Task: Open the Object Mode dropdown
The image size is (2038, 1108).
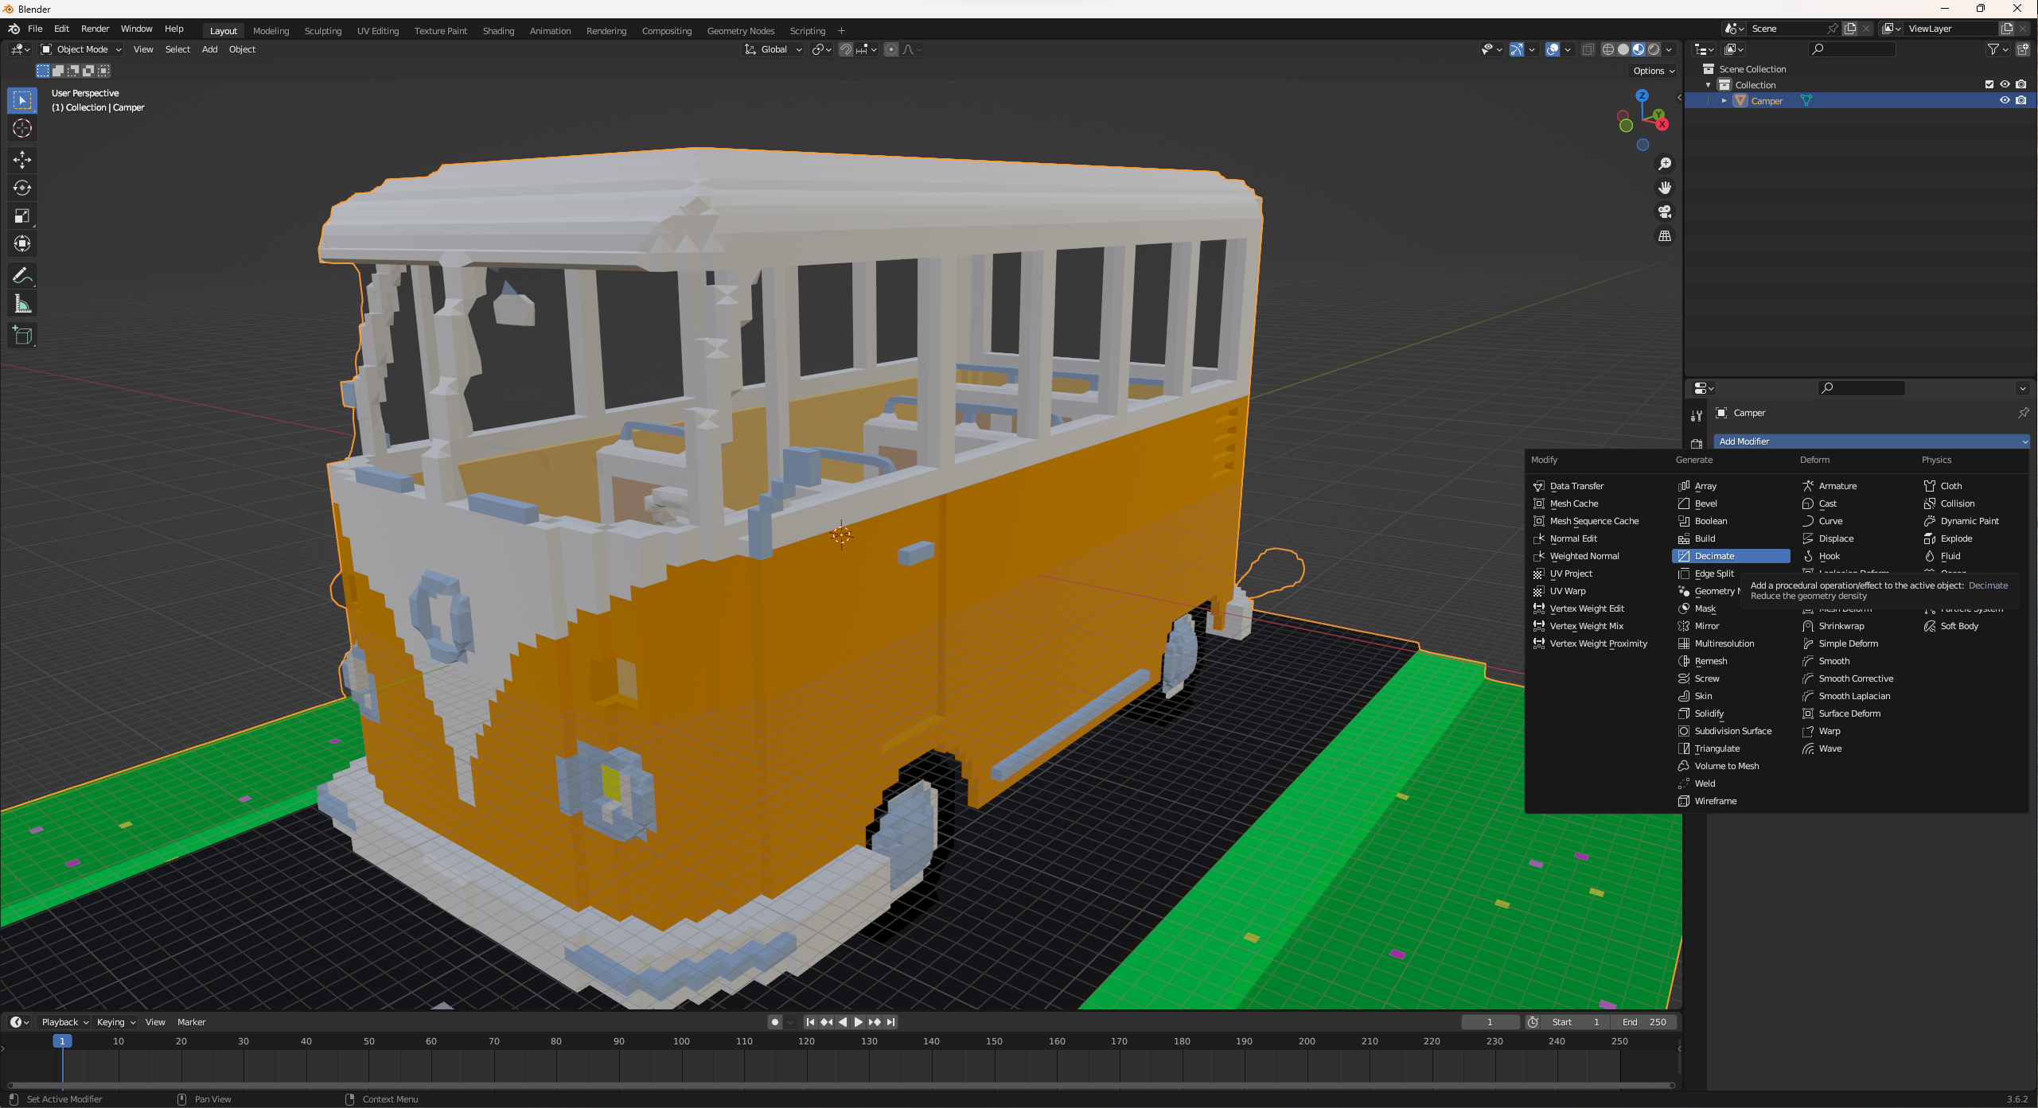Action: point(81,49)
